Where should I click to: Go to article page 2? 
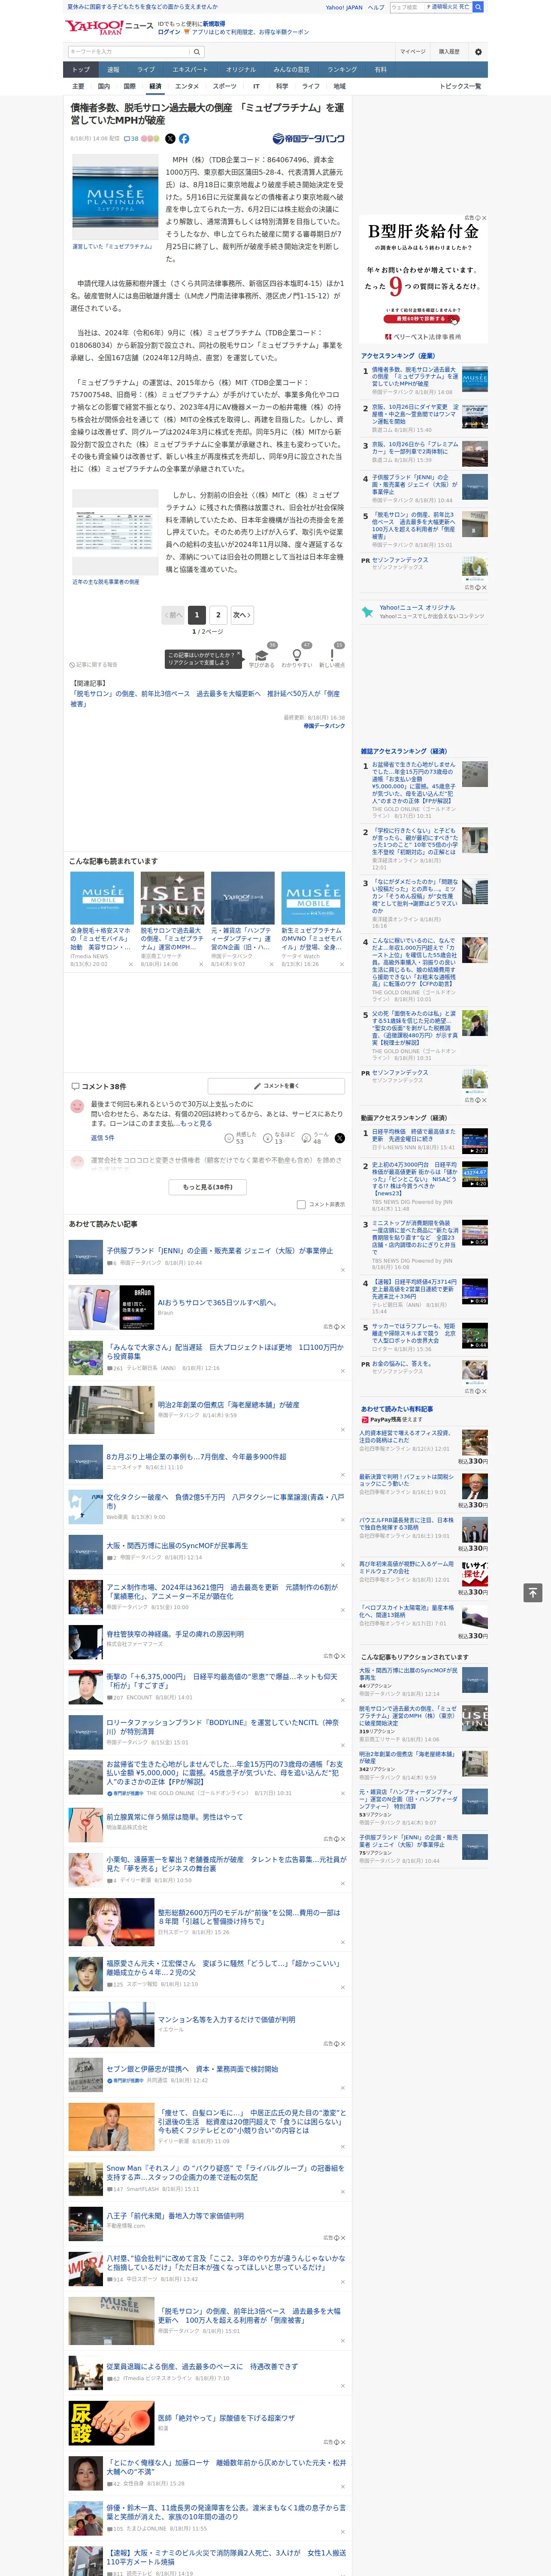218,615
